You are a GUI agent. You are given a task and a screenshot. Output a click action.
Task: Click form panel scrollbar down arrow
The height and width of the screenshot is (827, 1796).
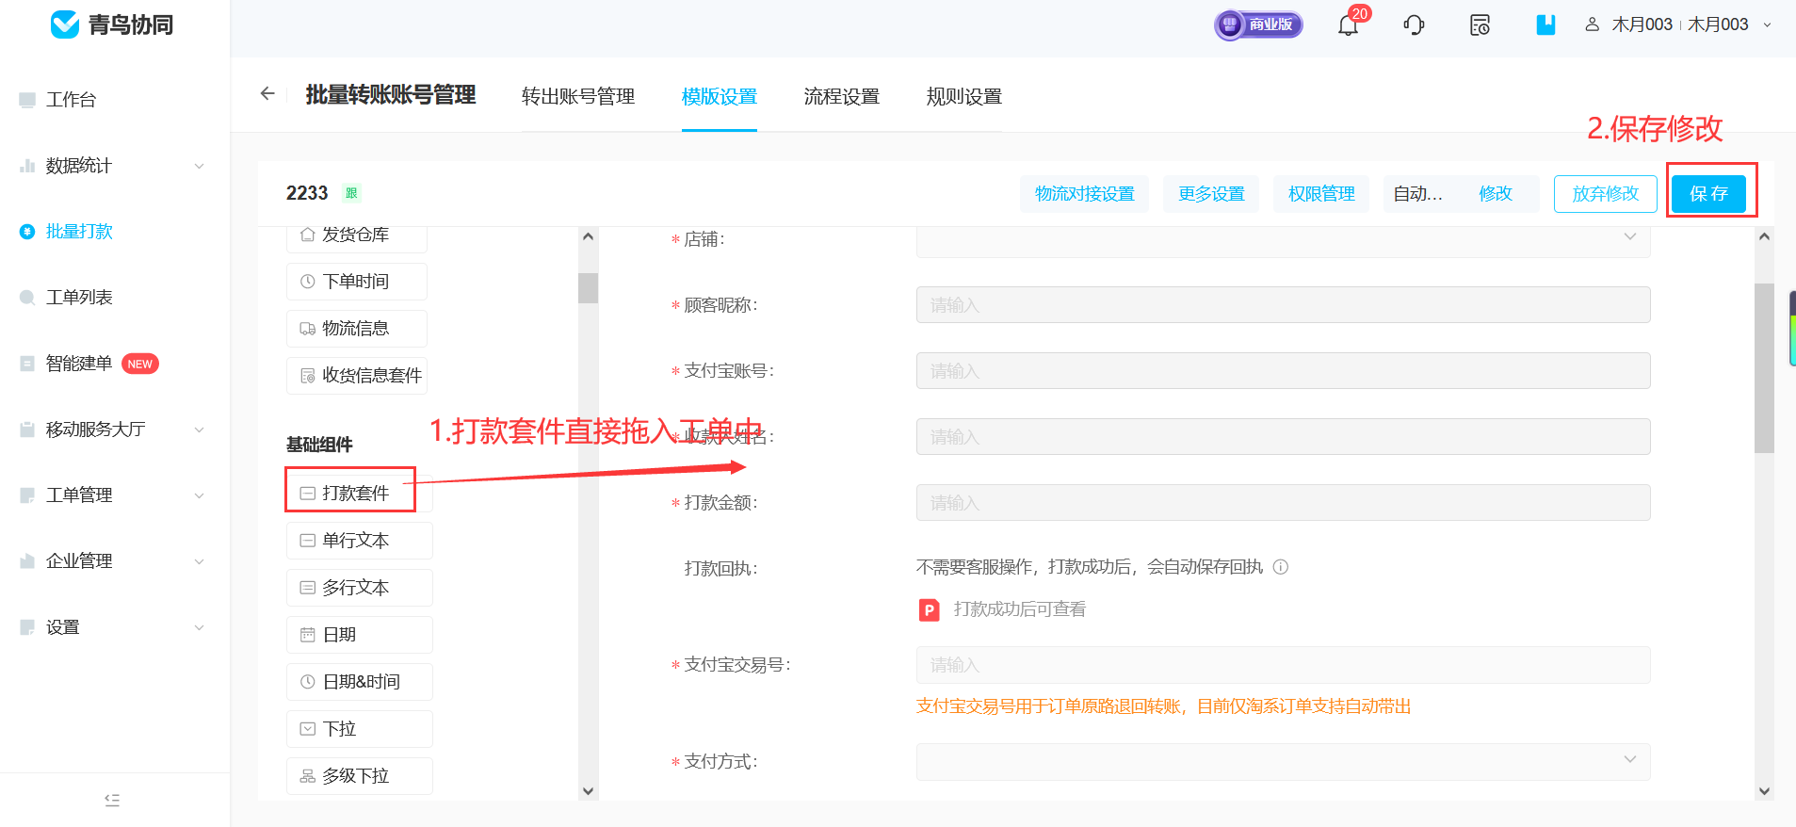[1765, 791]
